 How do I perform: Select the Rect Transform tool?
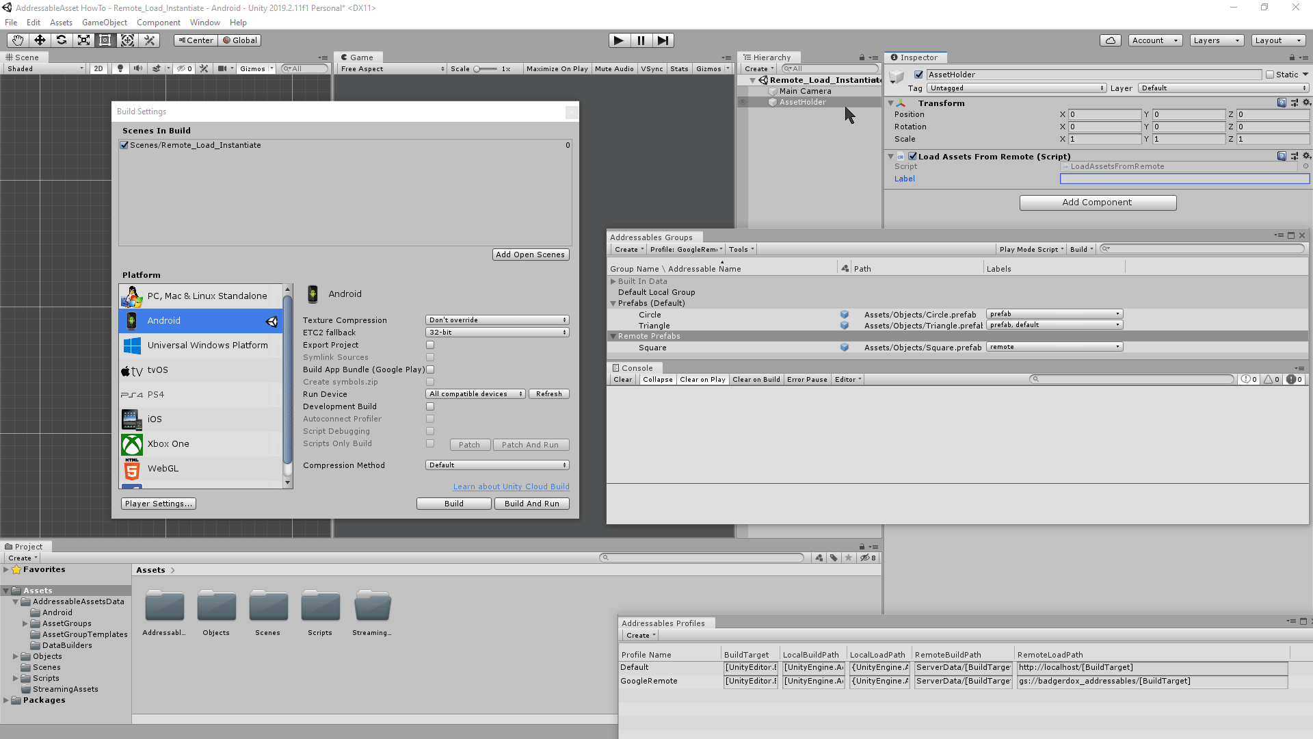pyautogui.click(x=105, y=40)
